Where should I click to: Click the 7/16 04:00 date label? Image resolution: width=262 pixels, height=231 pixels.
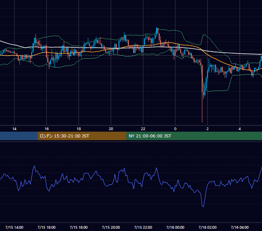point(240,227)
